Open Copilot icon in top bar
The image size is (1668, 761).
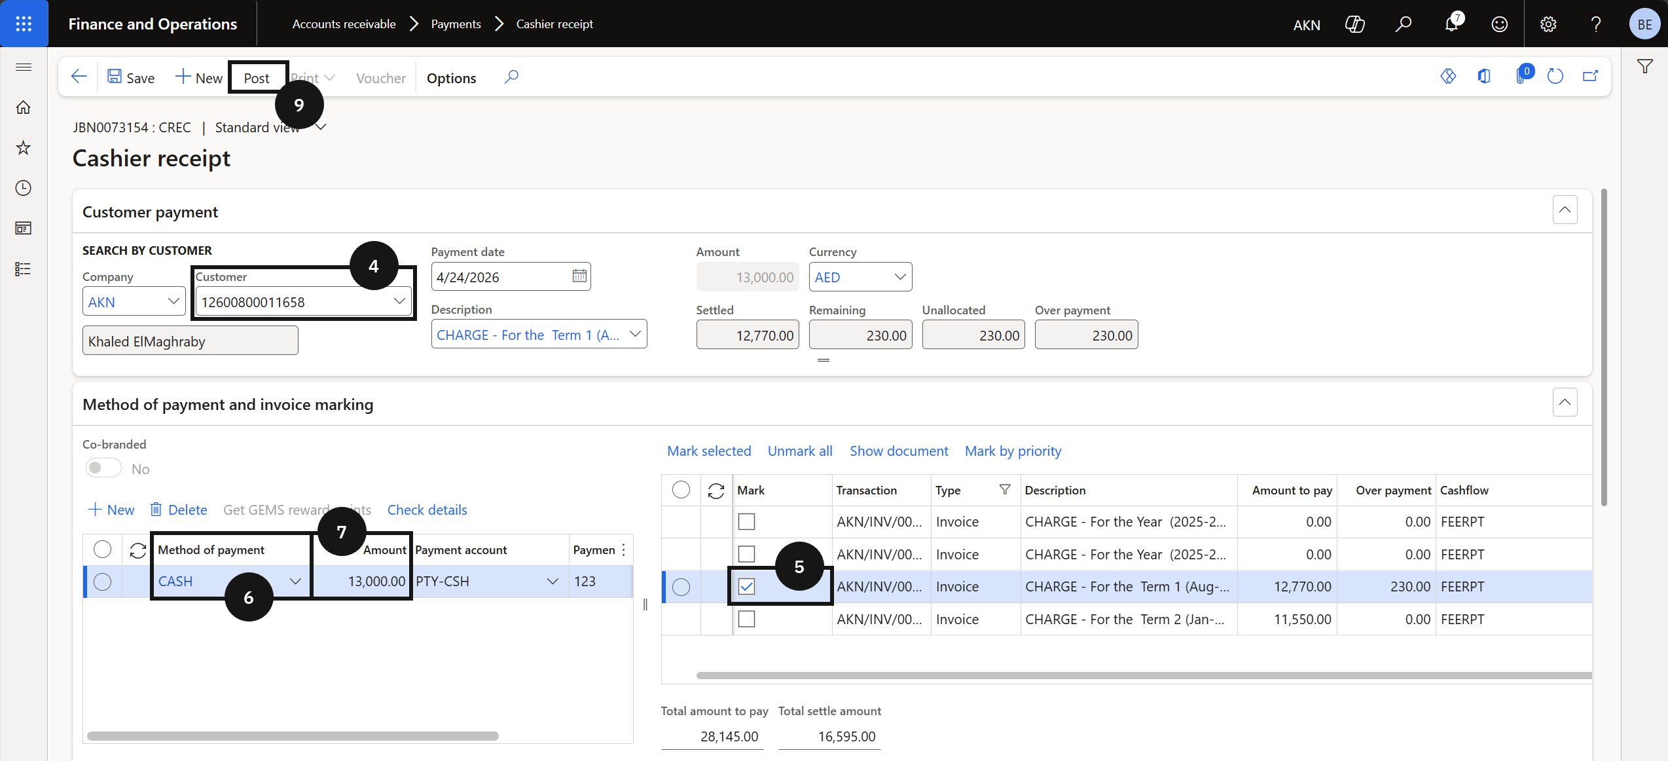[1354, 24]
